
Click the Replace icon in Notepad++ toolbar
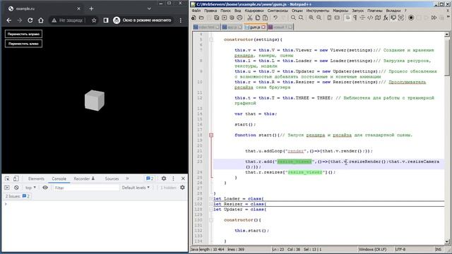[301, 18]
